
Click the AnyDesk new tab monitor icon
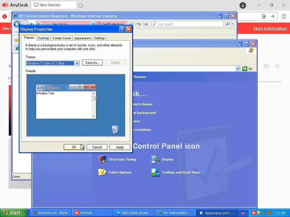(x=81, y=5)
